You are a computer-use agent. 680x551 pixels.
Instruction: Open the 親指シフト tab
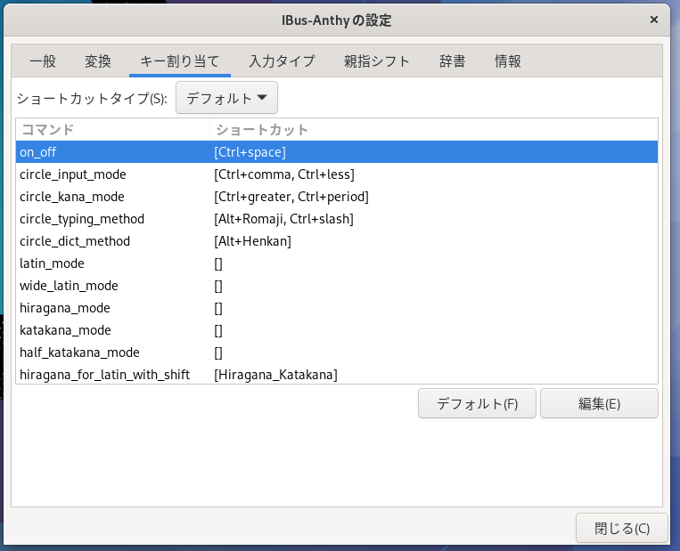pos(377,61)
